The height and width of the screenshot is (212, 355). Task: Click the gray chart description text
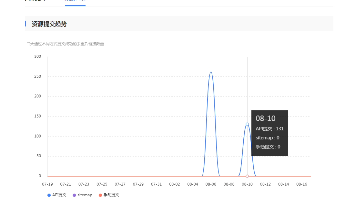tap(65, 44)
